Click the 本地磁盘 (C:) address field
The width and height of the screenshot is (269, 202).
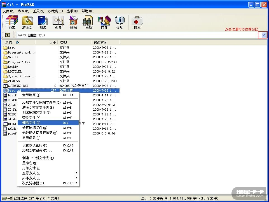pyautogui.click(x=137, y=35)
